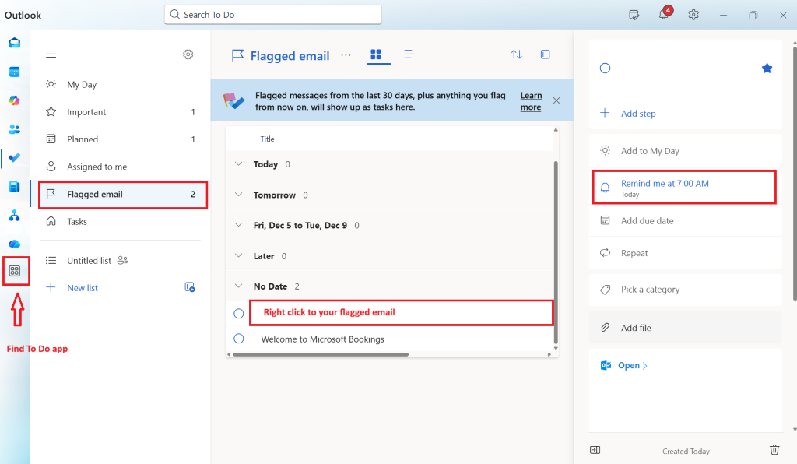Sort tasks with the arrows icon
Screen dimensions: 797x464
tap(517, 54)
